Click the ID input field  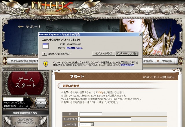90,114
